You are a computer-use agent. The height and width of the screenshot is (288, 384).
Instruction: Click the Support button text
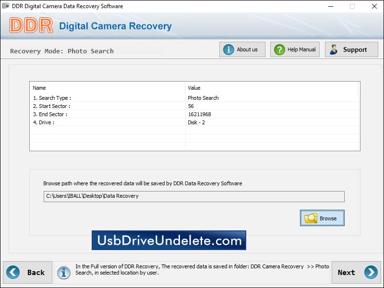point(355,50)
